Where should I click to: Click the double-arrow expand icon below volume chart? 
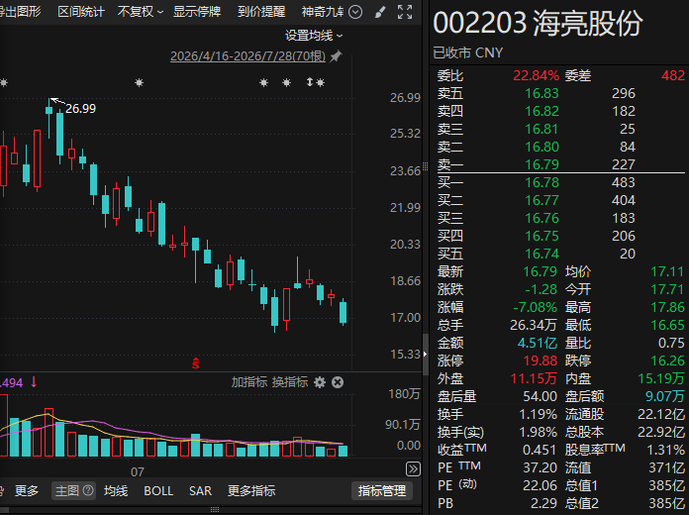[413, 468]
